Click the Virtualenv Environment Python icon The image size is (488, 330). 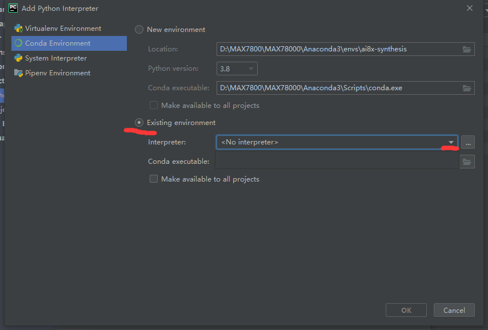coord(18,29)
